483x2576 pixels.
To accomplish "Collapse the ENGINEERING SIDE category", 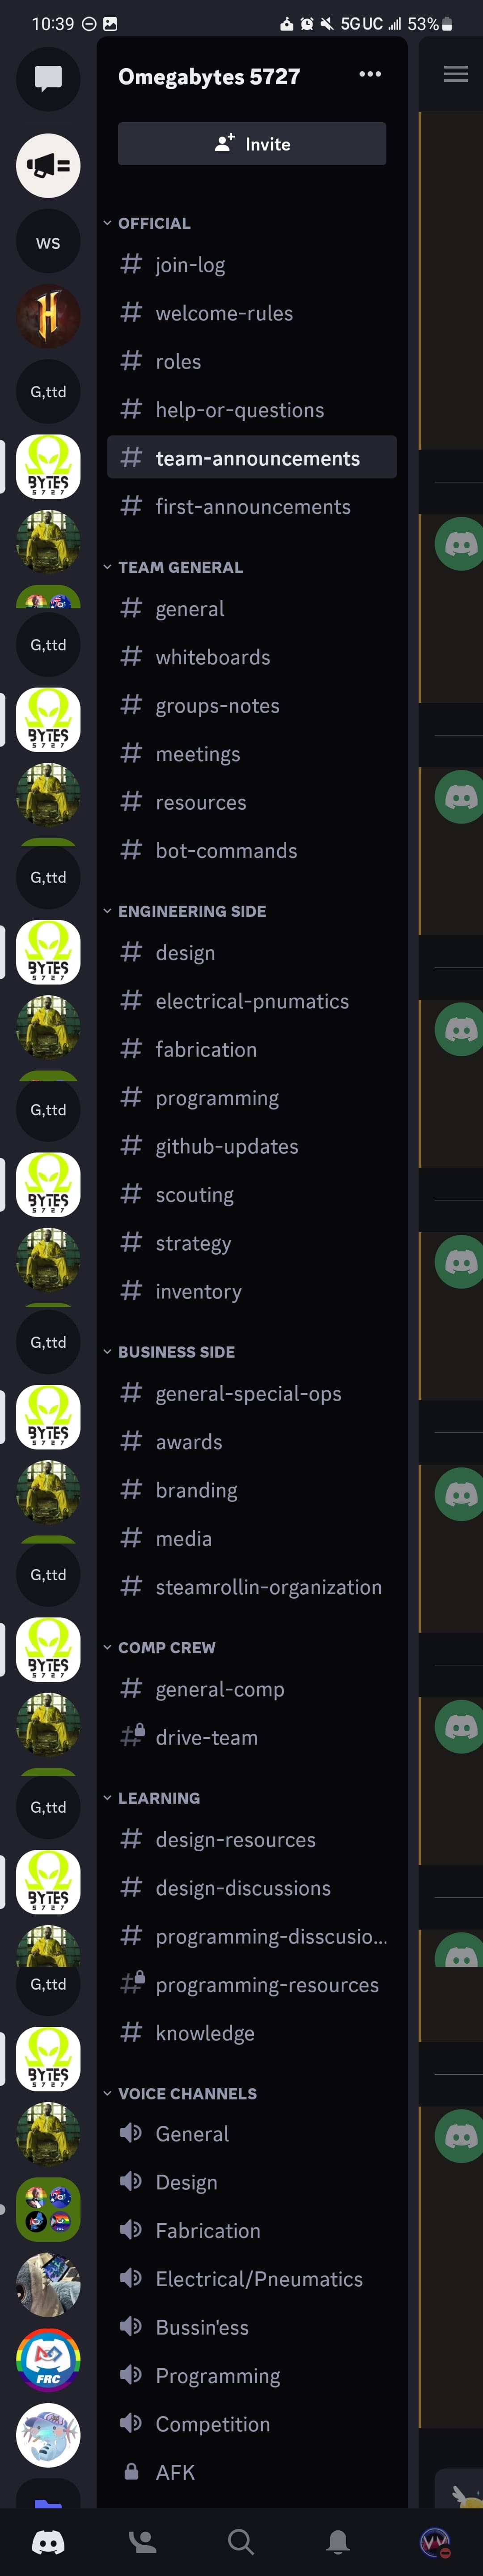I will point(186,911).
